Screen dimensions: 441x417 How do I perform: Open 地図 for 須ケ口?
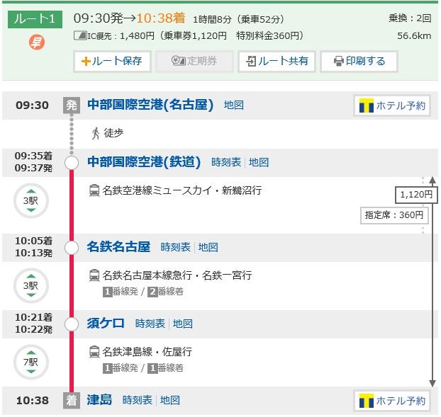182,324
